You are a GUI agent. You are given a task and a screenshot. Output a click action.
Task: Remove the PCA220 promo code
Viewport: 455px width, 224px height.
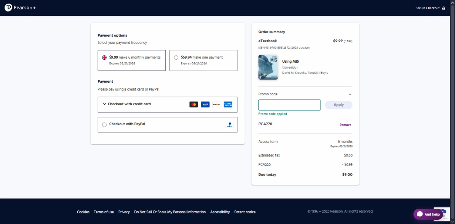click(345, 125)
